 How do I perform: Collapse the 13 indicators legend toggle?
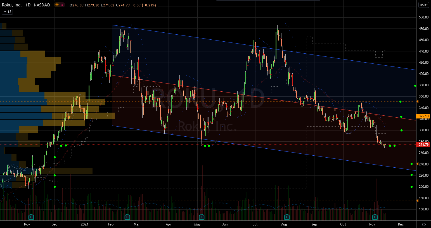[7, 12]
